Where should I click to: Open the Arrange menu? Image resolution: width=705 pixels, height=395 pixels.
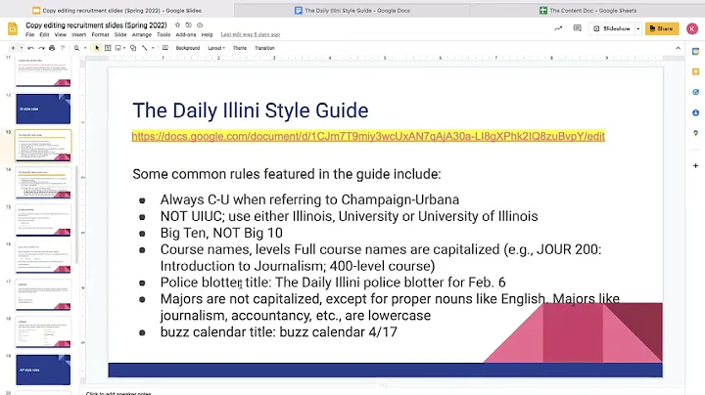pyautogui.click(x=142, y=34)
